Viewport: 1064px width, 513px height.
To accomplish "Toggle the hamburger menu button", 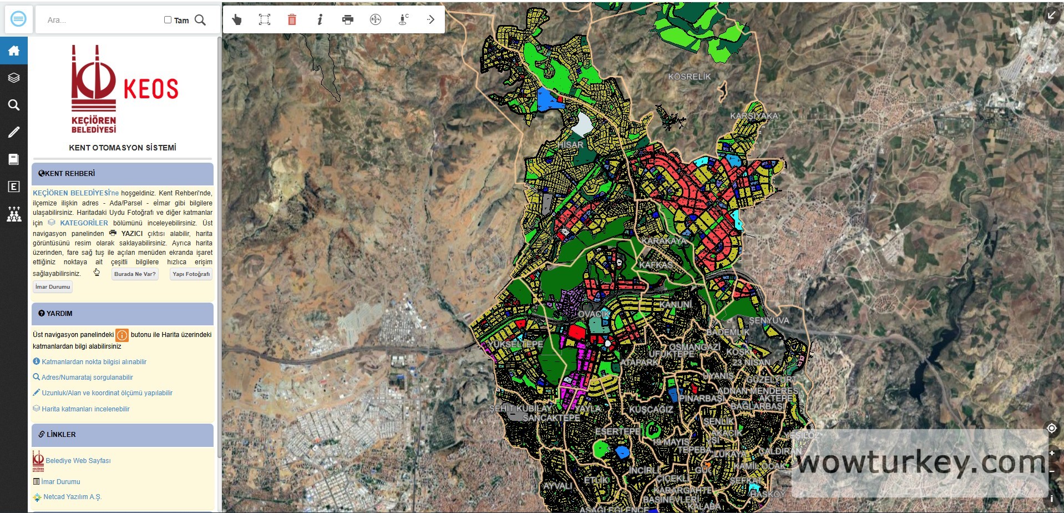I will 18,19.
